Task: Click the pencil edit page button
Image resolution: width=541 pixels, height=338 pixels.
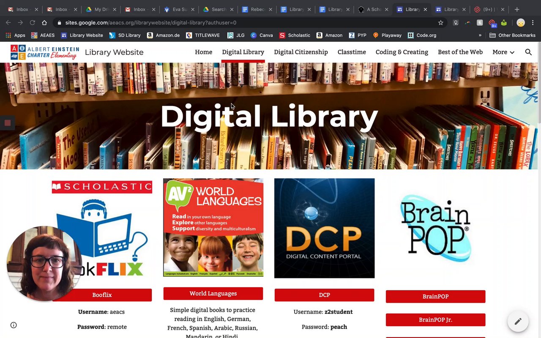Action: coord(518,321)
